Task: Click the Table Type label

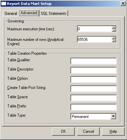Action: (x=17, y=115)
